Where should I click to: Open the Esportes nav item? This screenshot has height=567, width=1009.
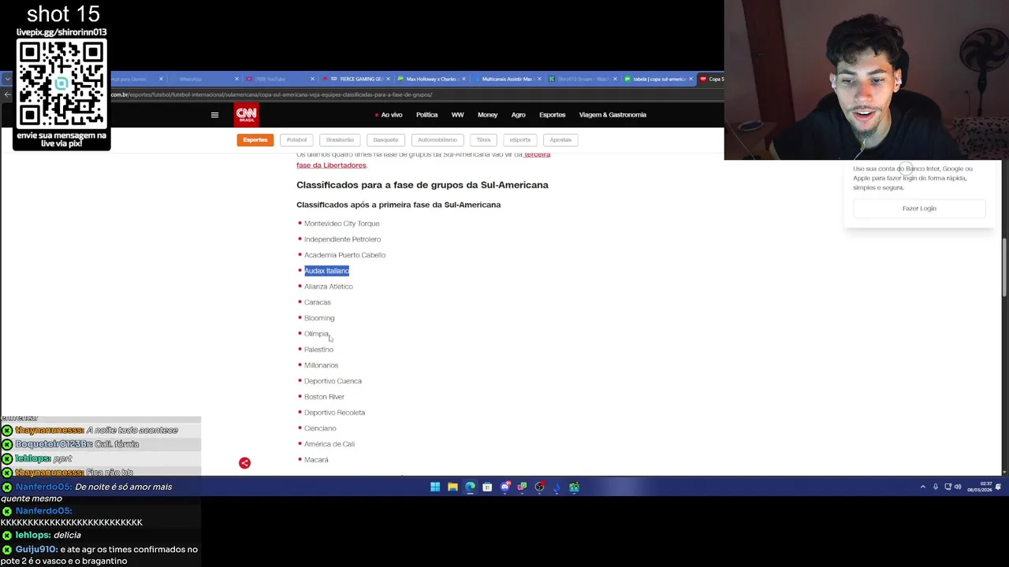552,115
